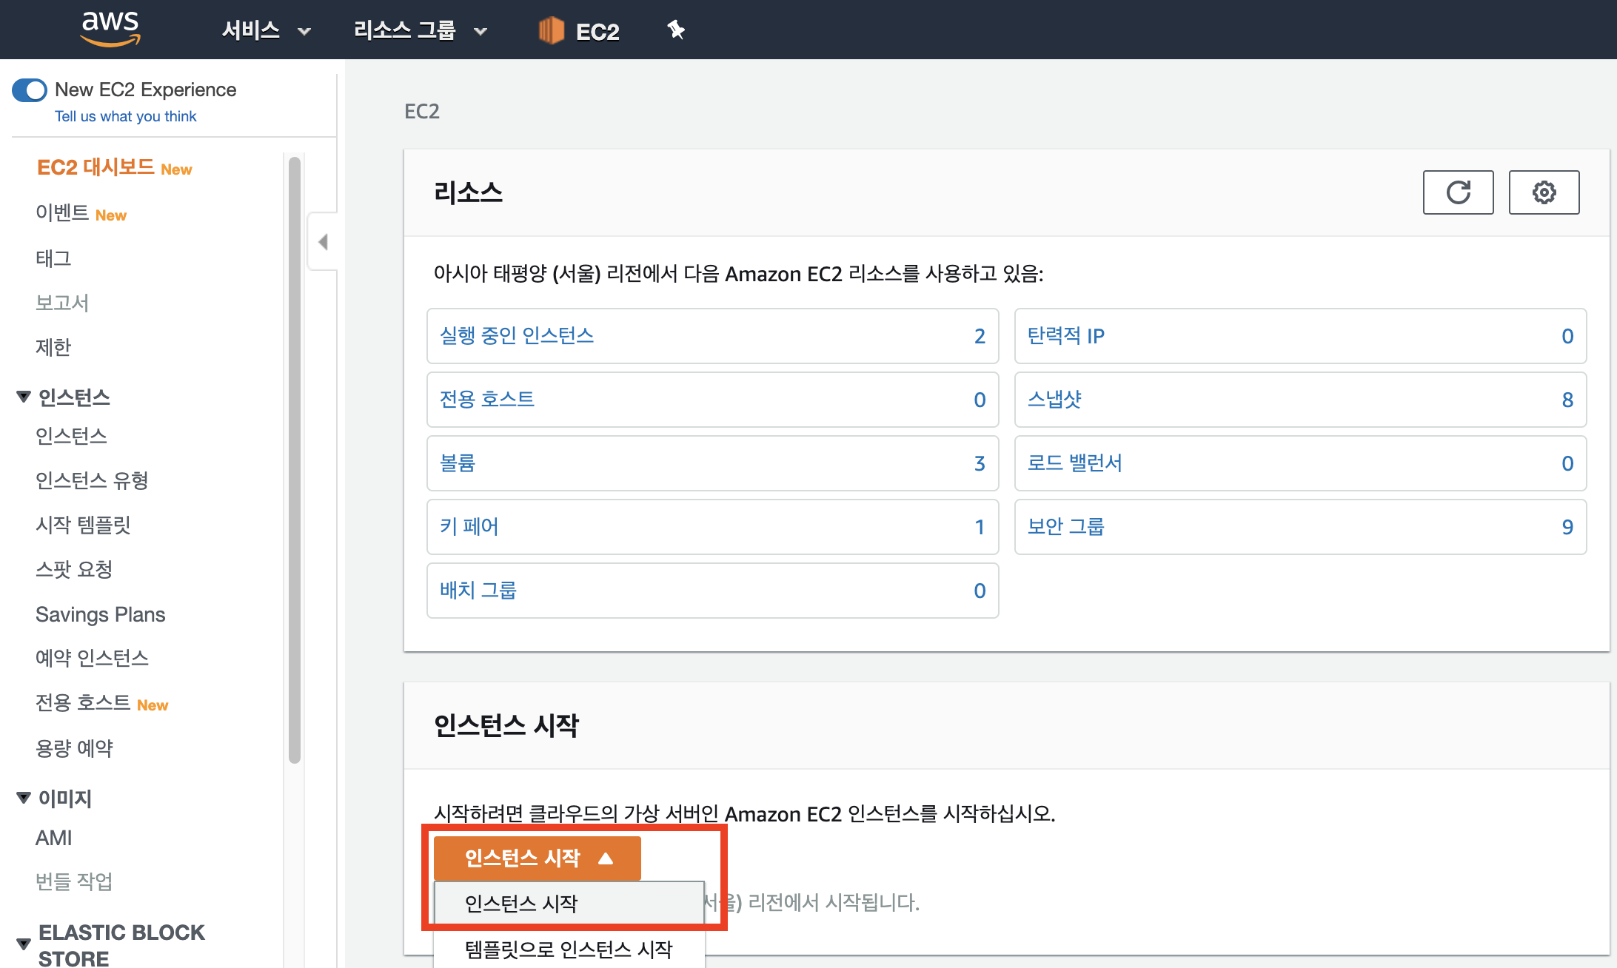Collapse the 인스턴스 sidebar section
The width and height of the screenshot is (1617, 968).
pos(24,397)
